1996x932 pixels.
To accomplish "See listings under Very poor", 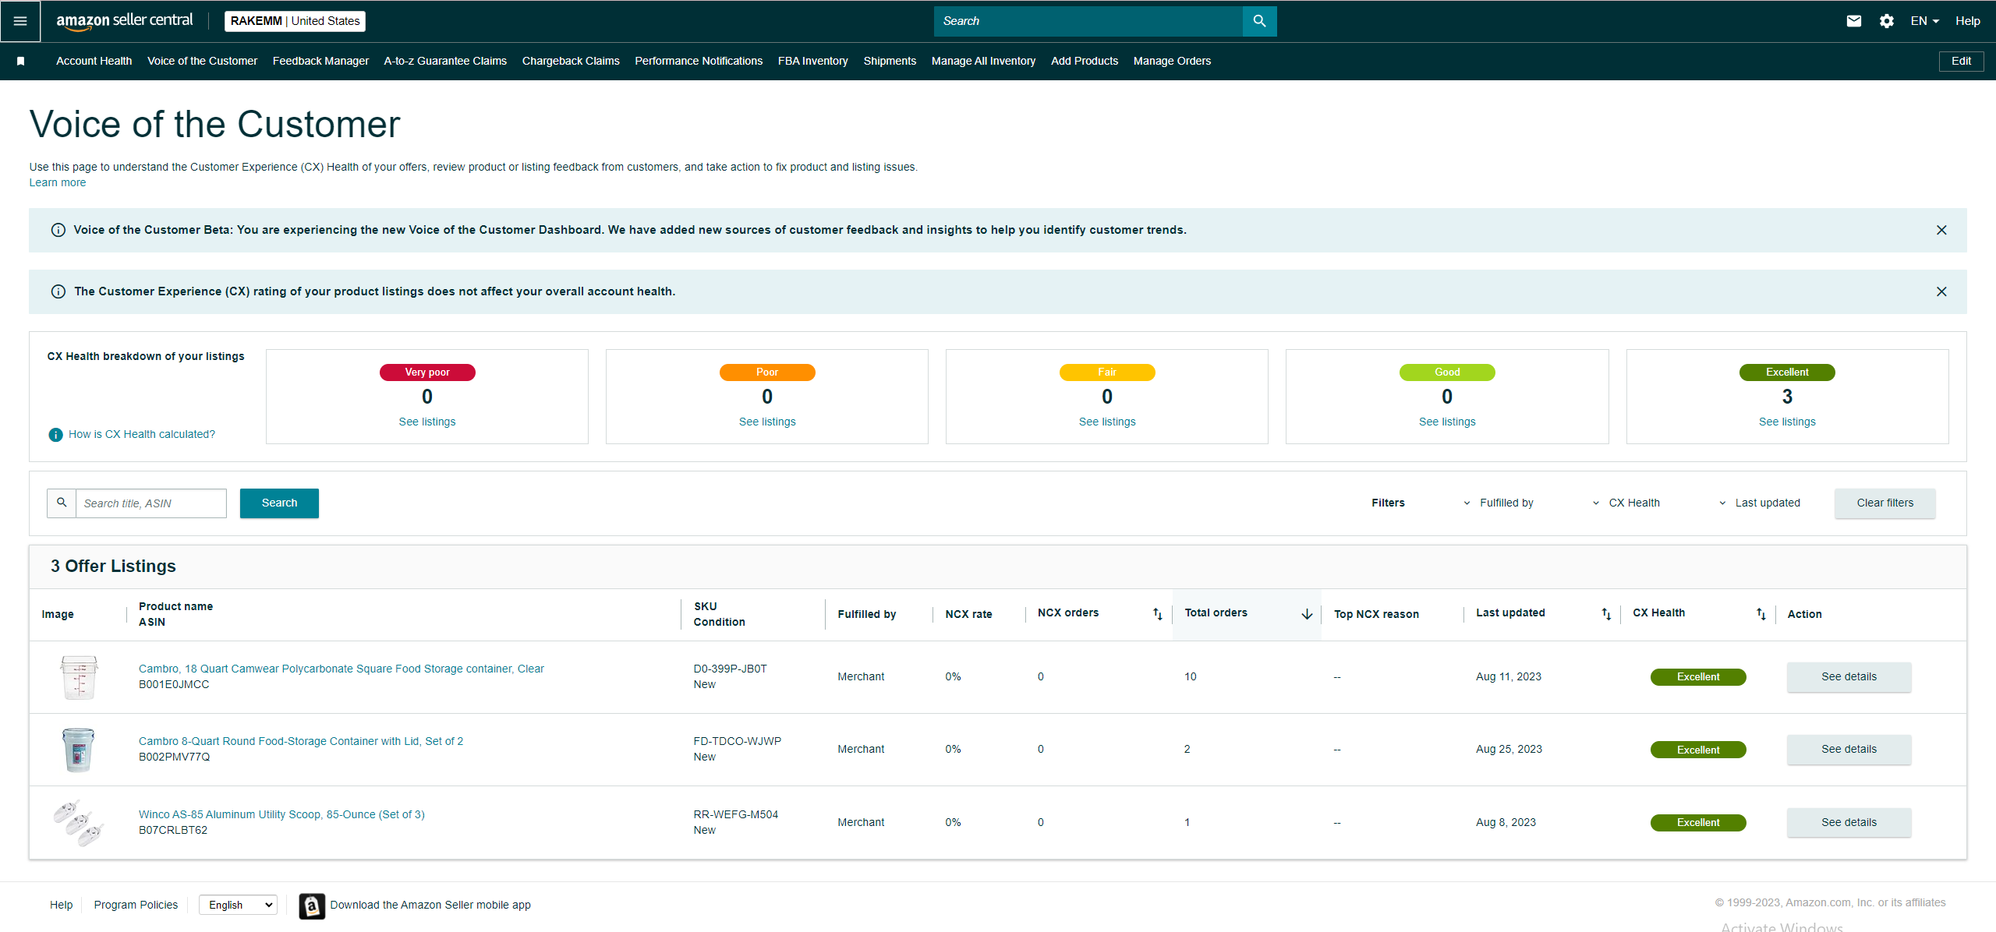I will pyautogui.click(x=427, y=422).
